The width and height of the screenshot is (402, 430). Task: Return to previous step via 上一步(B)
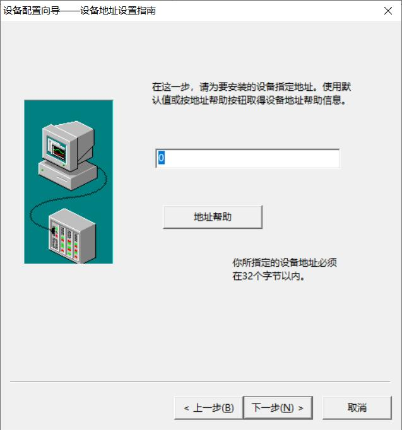(x=208, y=407)
